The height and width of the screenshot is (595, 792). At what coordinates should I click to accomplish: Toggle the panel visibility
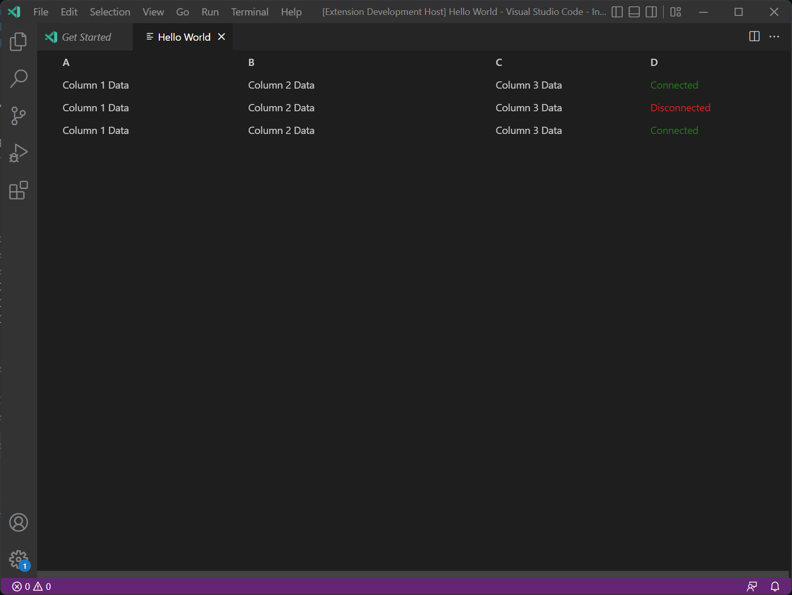pos(634,11)
